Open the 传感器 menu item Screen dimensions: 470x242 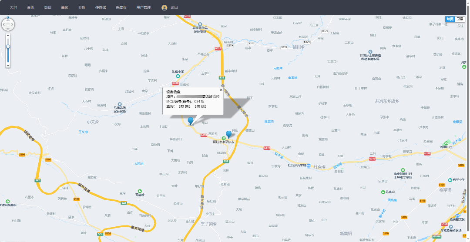tap(101, 7)
